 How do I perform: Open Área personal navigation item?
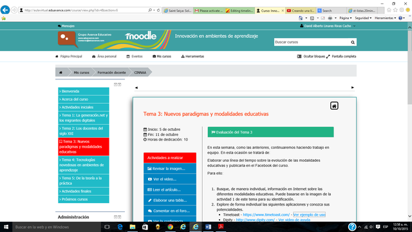(x=104, y=56)
